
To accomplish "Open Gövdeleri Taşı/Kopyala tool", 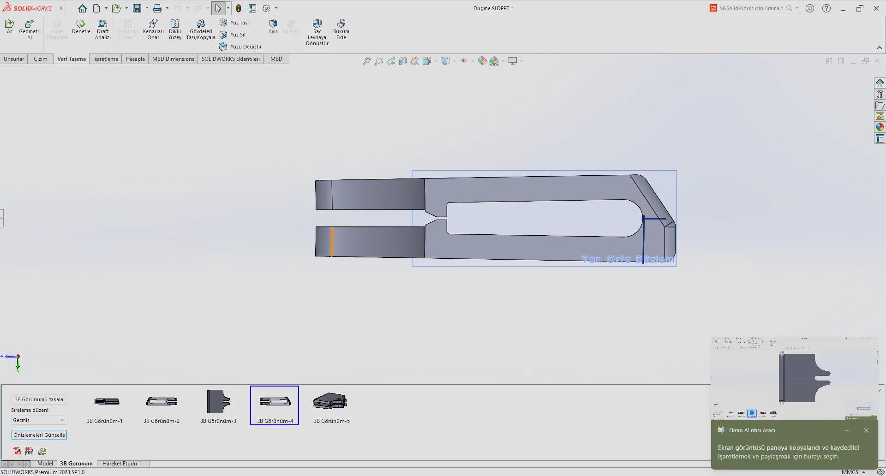I will point(201,30).
